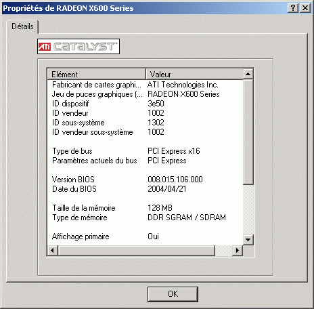
Task: Click the value DDR SGRAM / SDRAM
Action: tap(187, 218)
